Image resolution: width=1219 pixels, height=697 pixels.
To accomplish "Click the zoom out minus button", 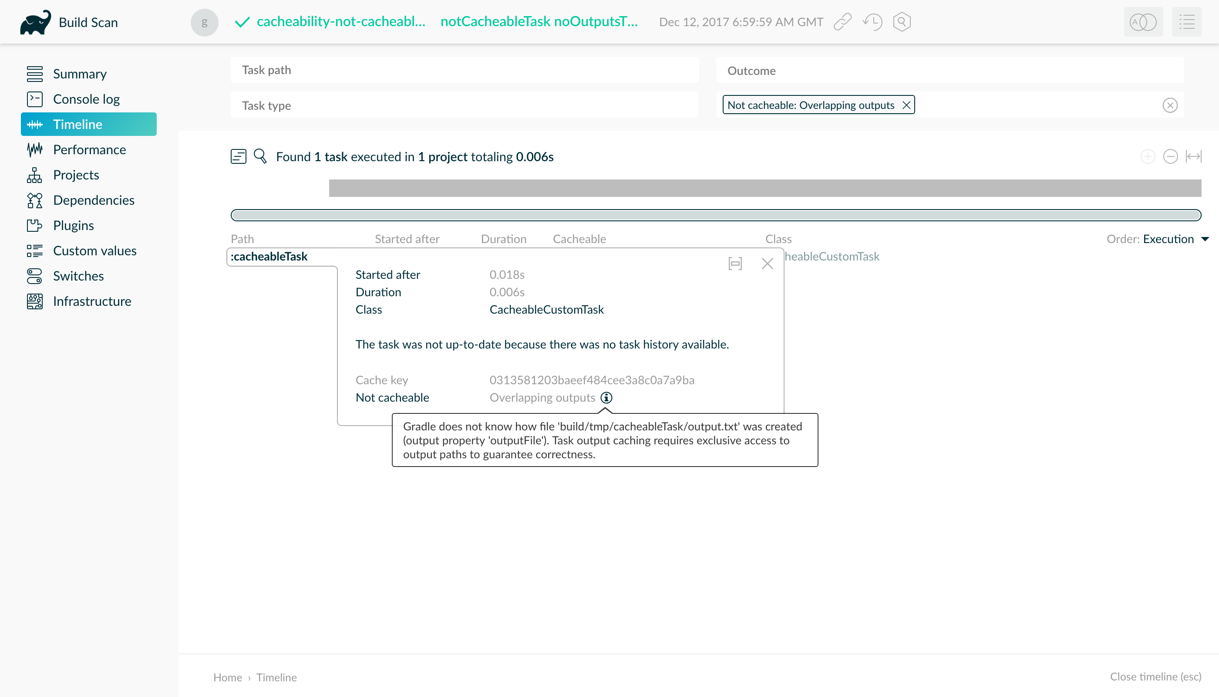I will click(1171, 157).
